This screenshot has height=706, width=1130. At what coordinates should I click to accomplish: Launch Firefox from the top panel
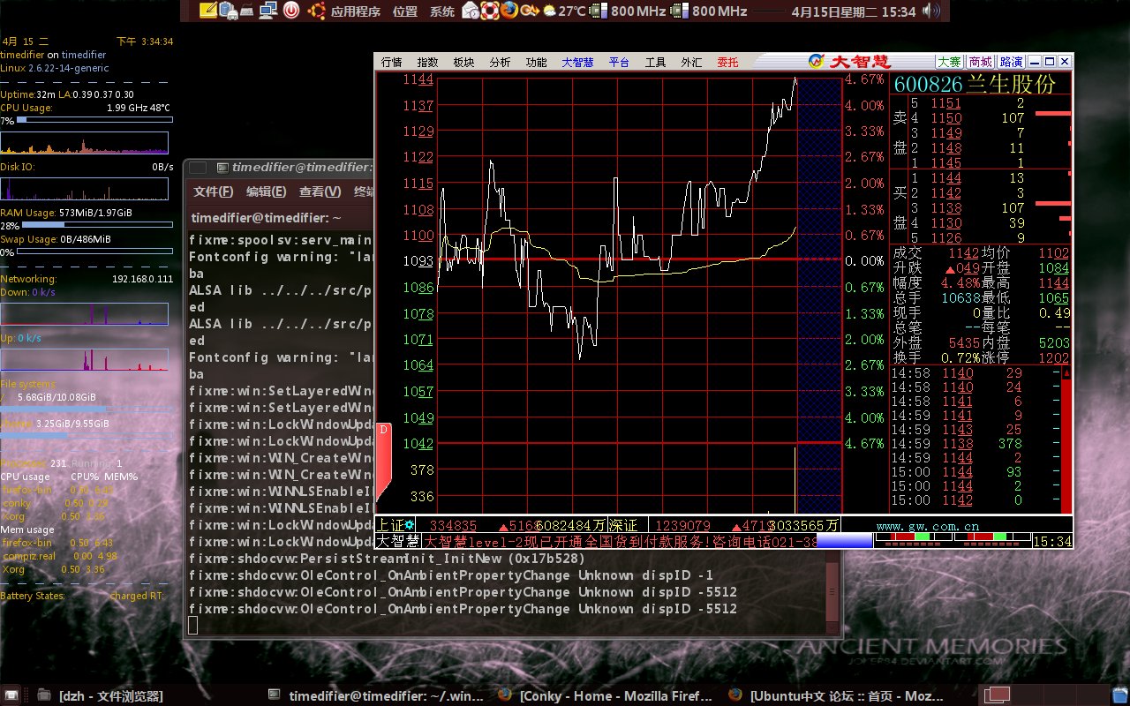[x=509, y=11]
